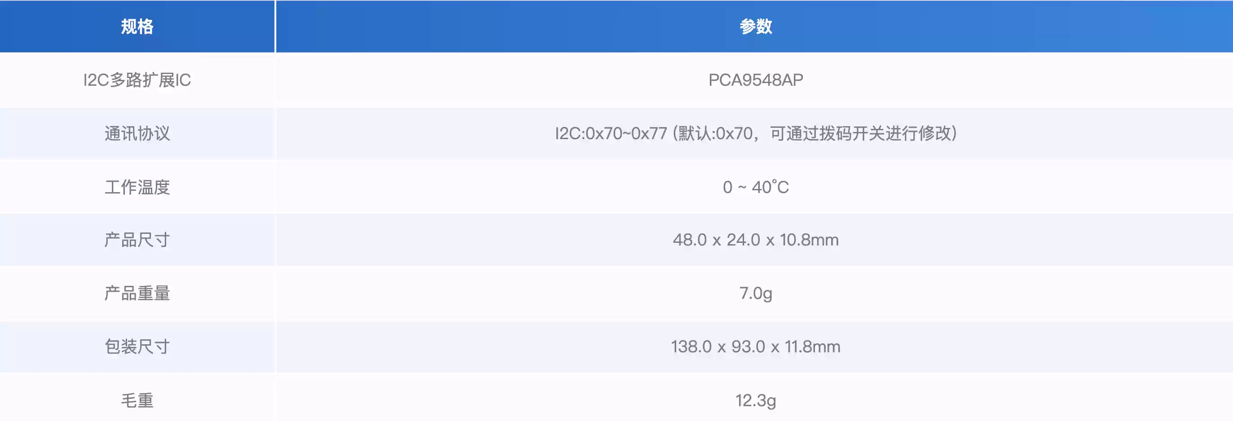Select the I2C多路扩展IC row label
The image size is (1233, 421).
tap(137, 80)
